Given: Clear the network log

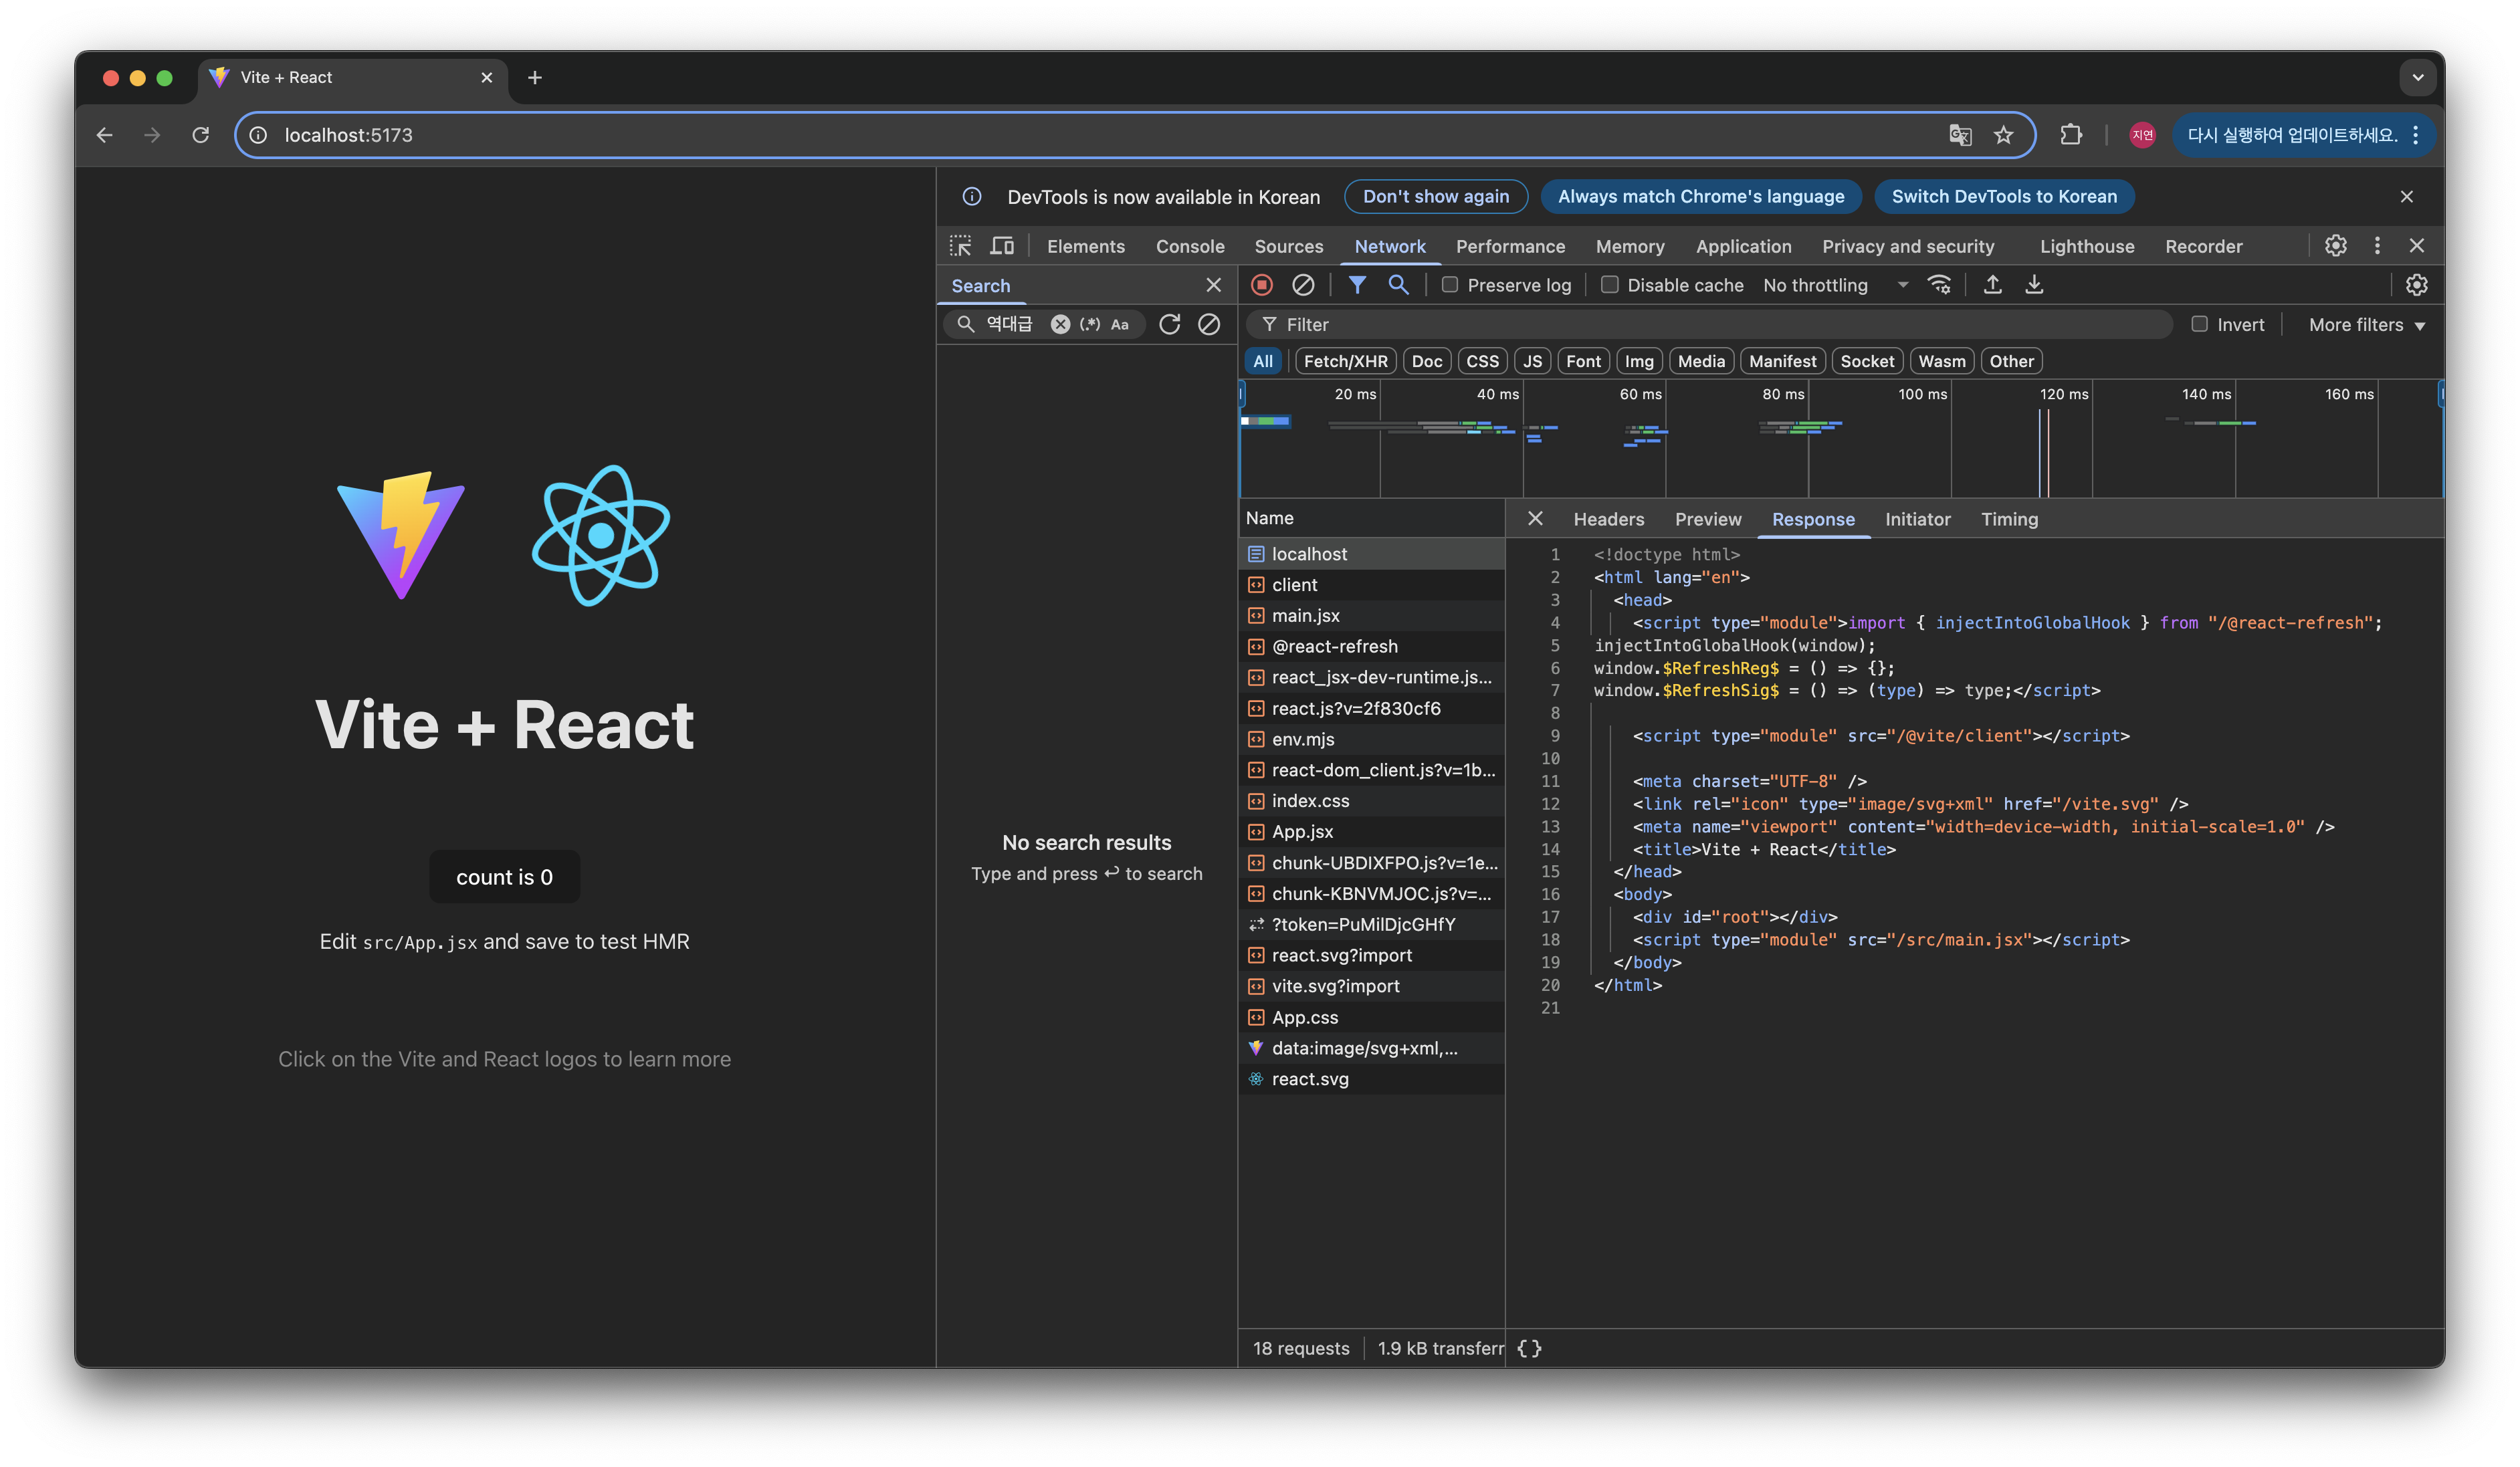Looking at the screenshot, I should point(1303,285).
